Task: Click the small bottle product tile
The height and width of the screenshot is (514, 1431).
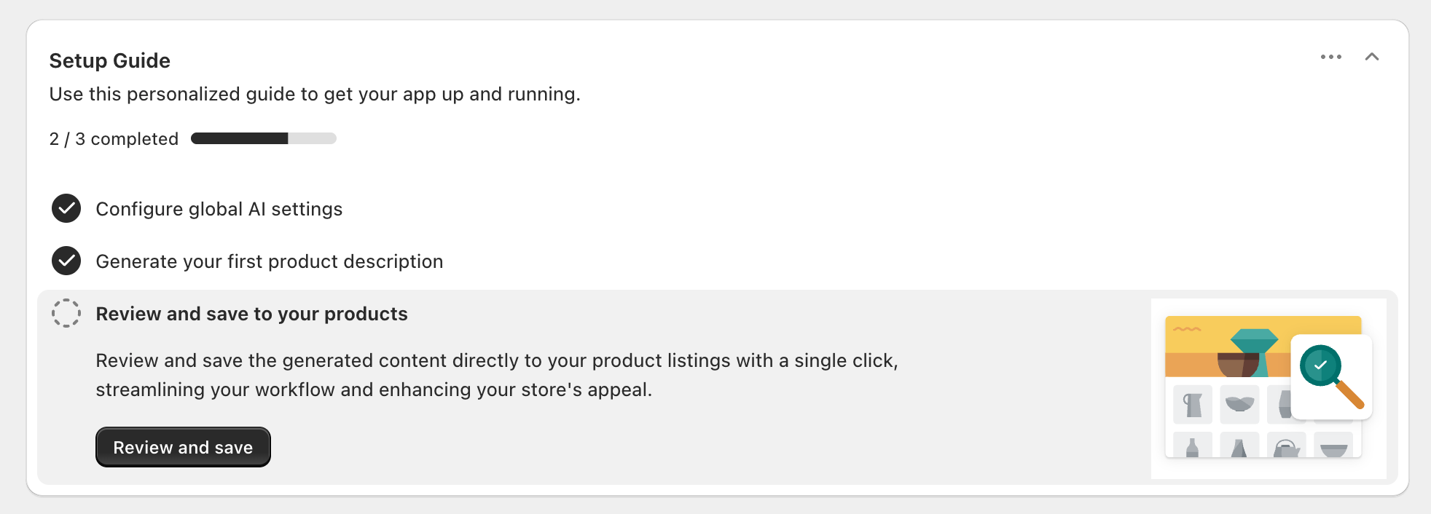Action: (1192, 447)
